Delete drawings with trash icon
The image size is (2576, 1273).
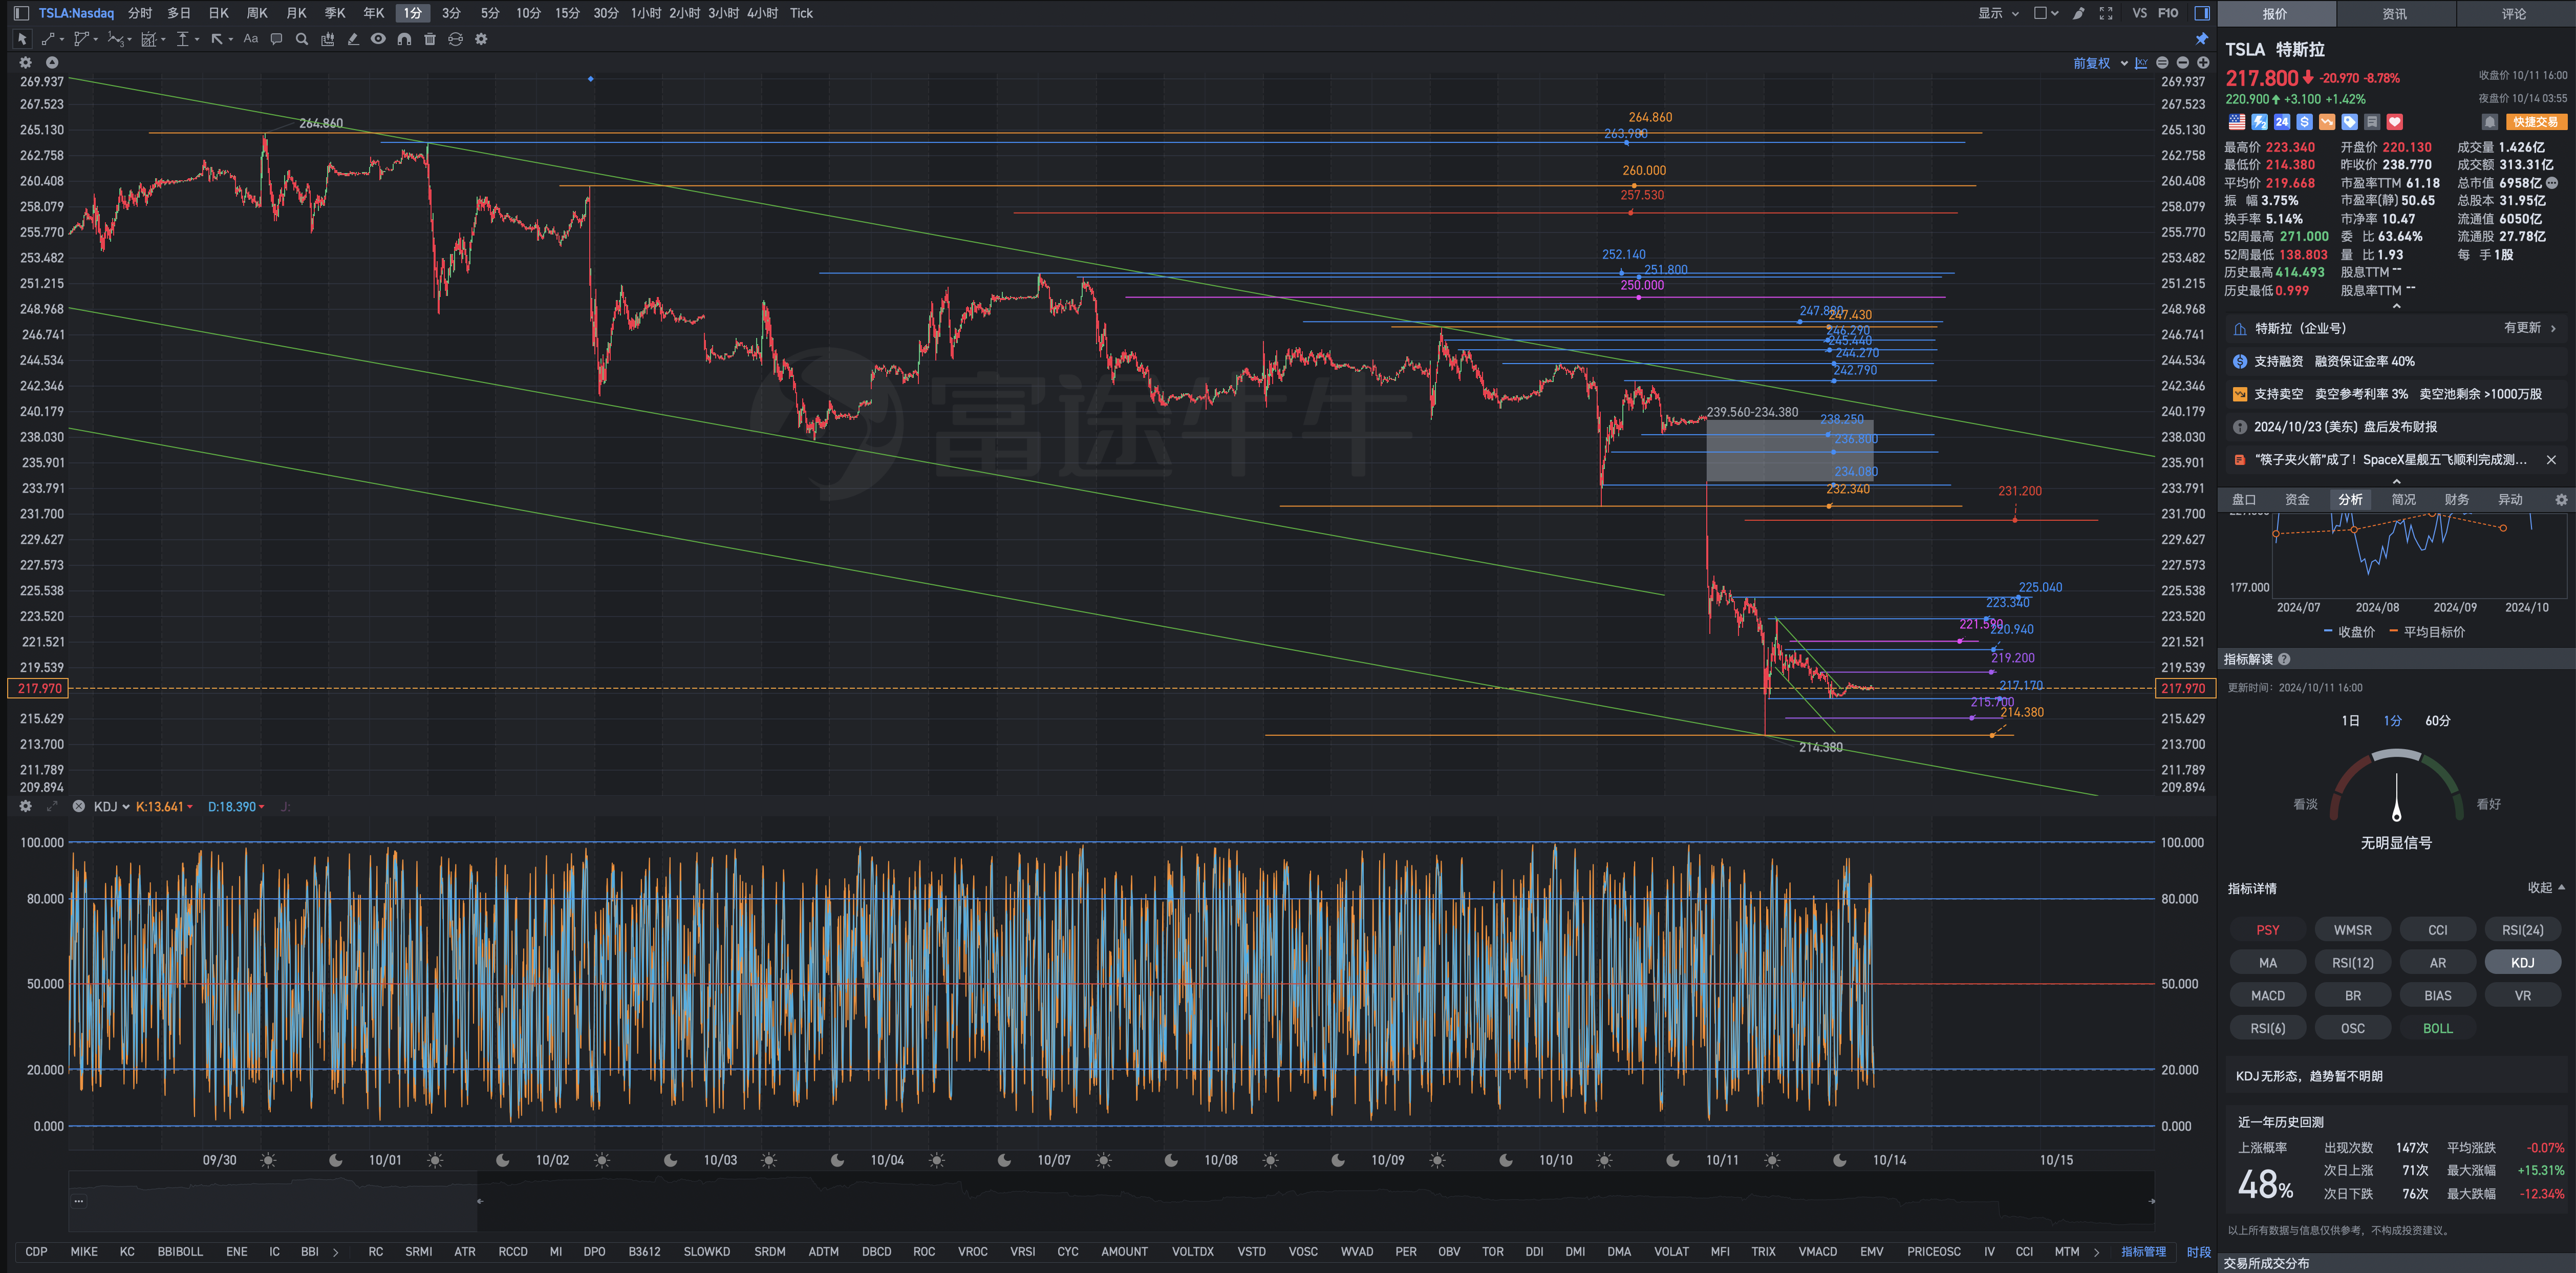(x=430, y=39)
